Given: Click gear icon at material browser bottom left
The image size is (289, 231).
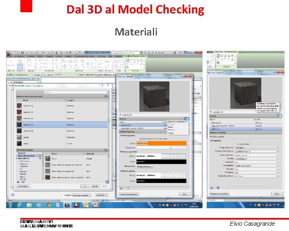Looking at the screenshot, I should [18, 182].
